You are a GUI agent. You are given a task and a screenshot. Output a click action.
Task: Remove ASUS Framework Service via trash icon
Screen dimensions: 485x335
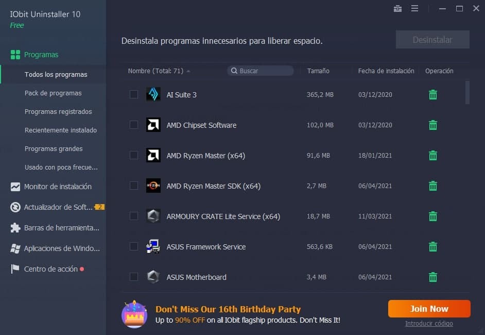point(432,246)
